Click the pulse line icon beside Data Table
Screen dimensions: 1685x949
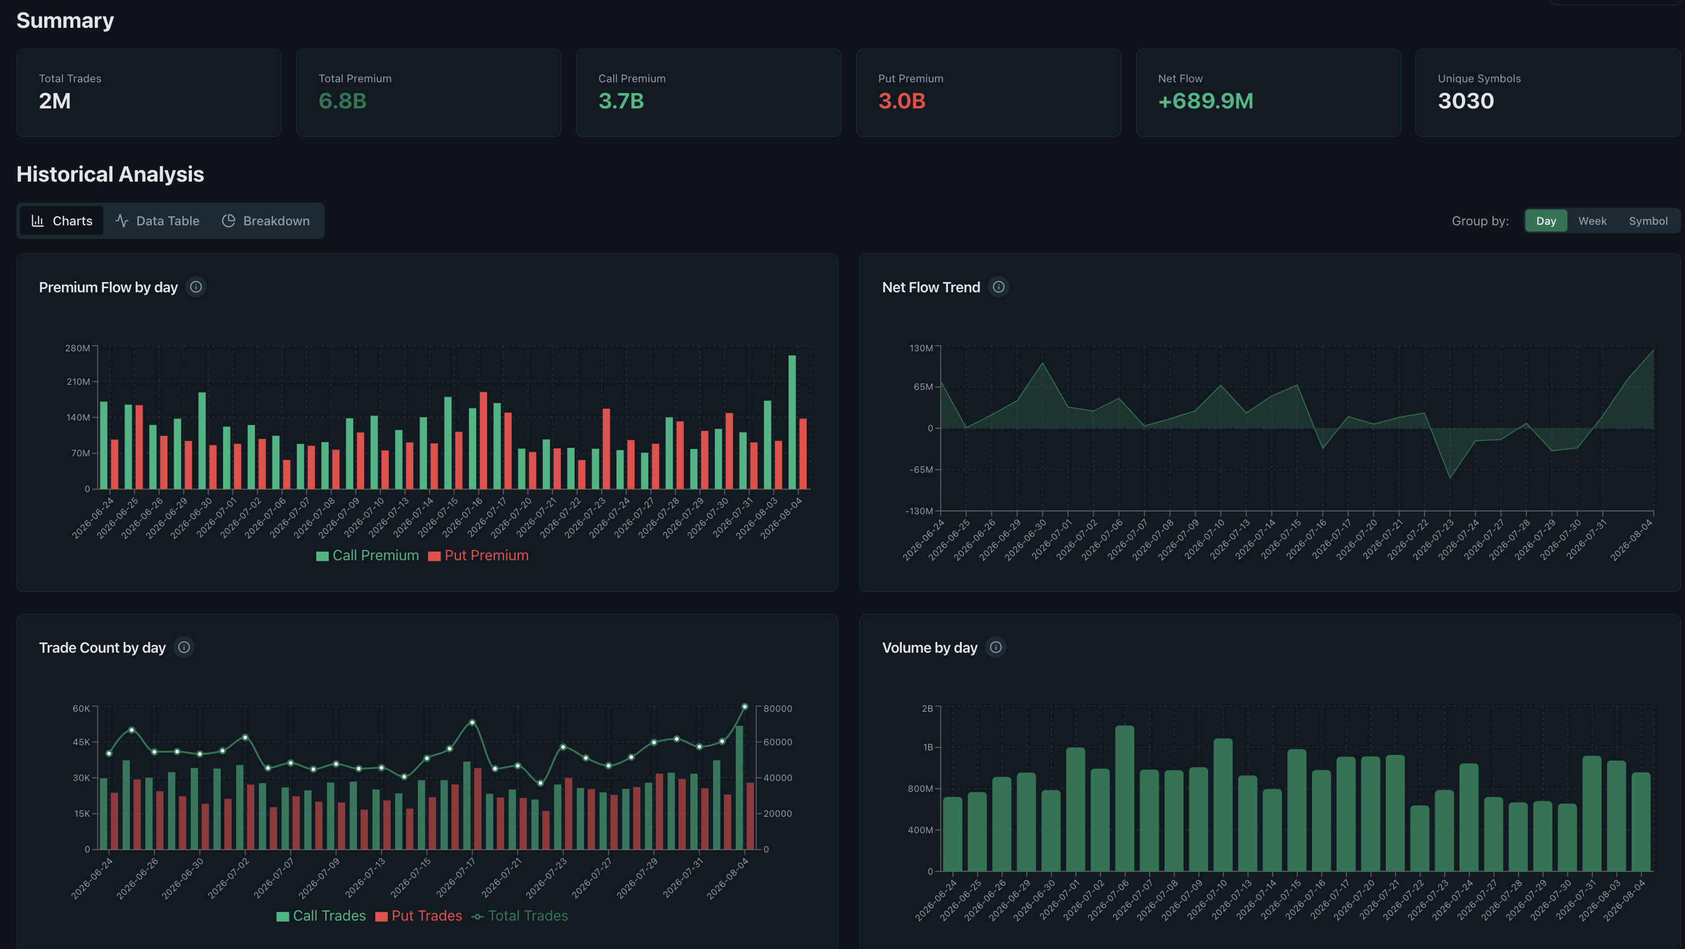pyautogui.click(x=121, y=221)
